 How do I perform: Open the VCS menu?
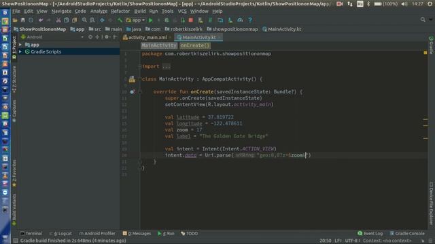[182, 12]
